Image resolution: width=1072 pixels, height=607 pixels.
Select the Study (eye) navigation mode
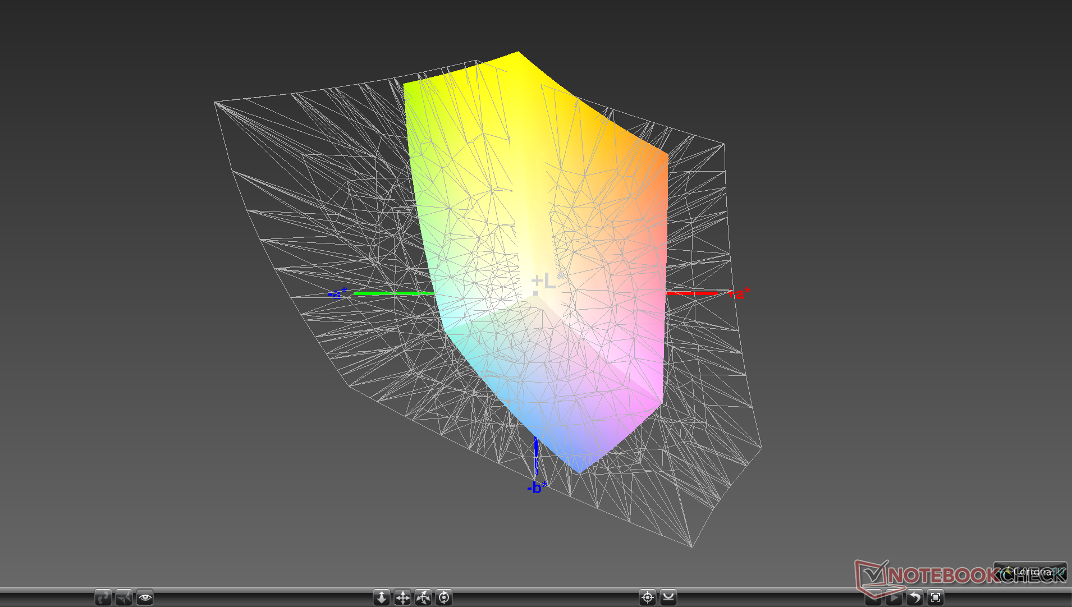[x=145, y=597]
